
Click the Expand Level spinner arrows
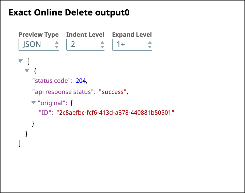pos(150,45)
